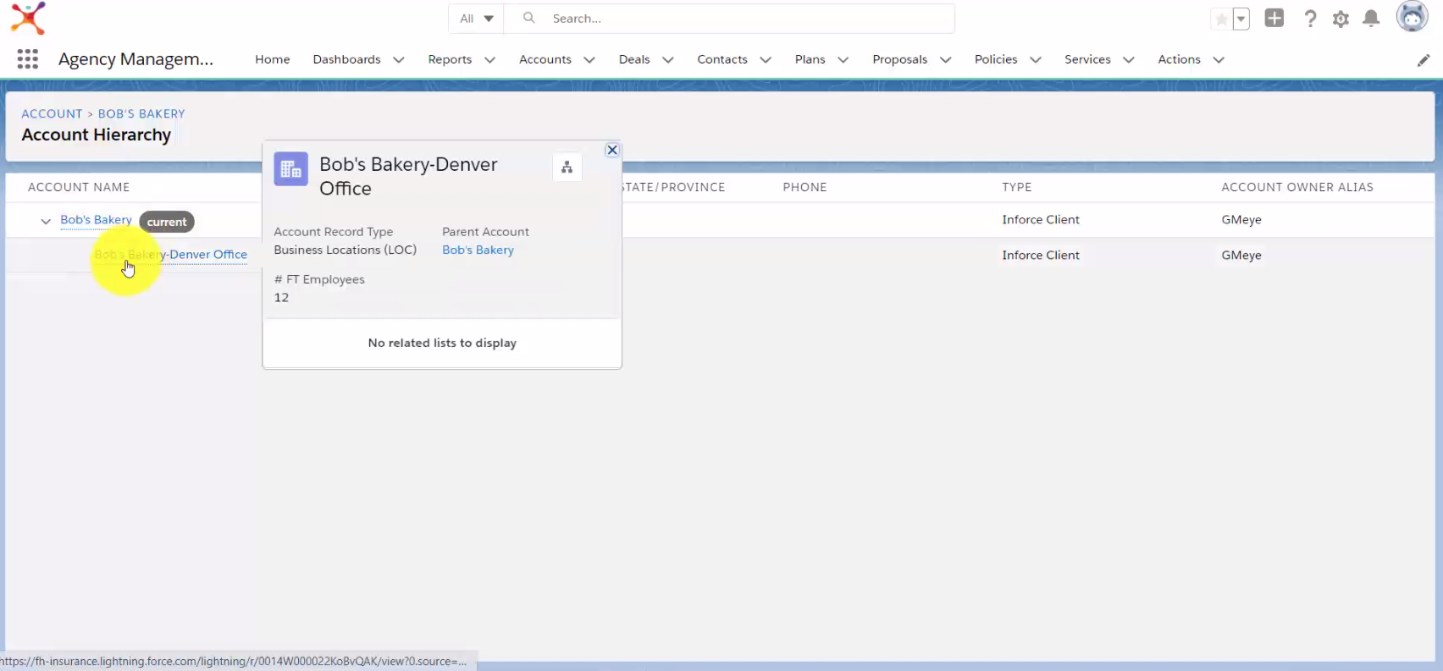Expand the Actions dropdown chevron
The width and height of the screenshot is (1443, 671).
(1219, 60)
